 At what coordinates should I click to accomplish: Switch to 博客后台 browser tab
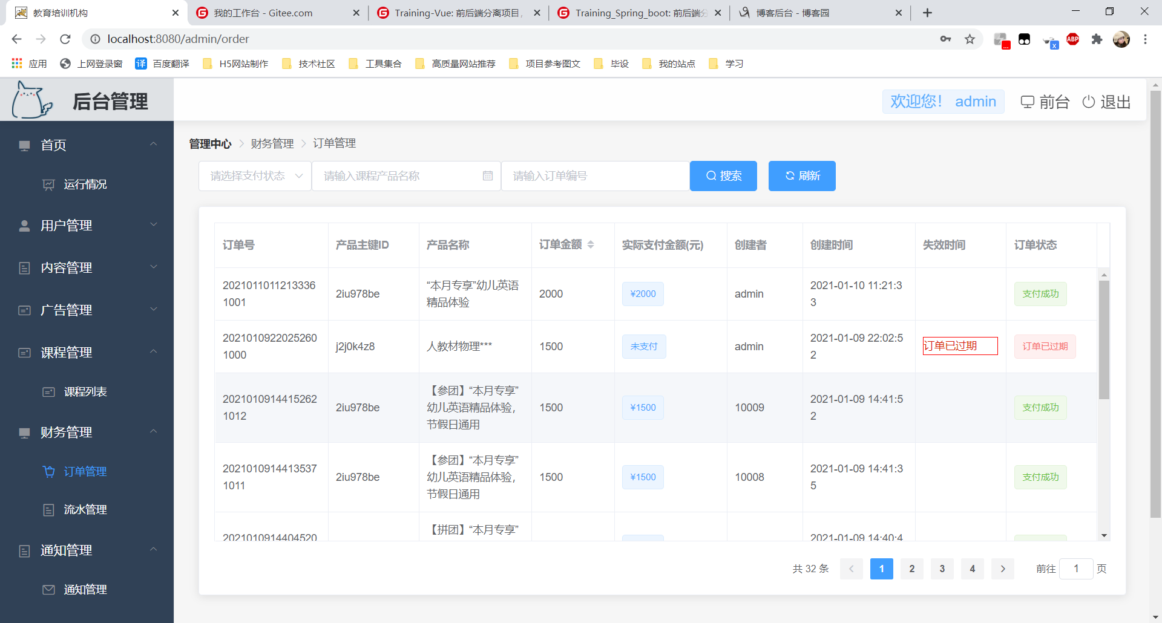[x=819, y=13]
